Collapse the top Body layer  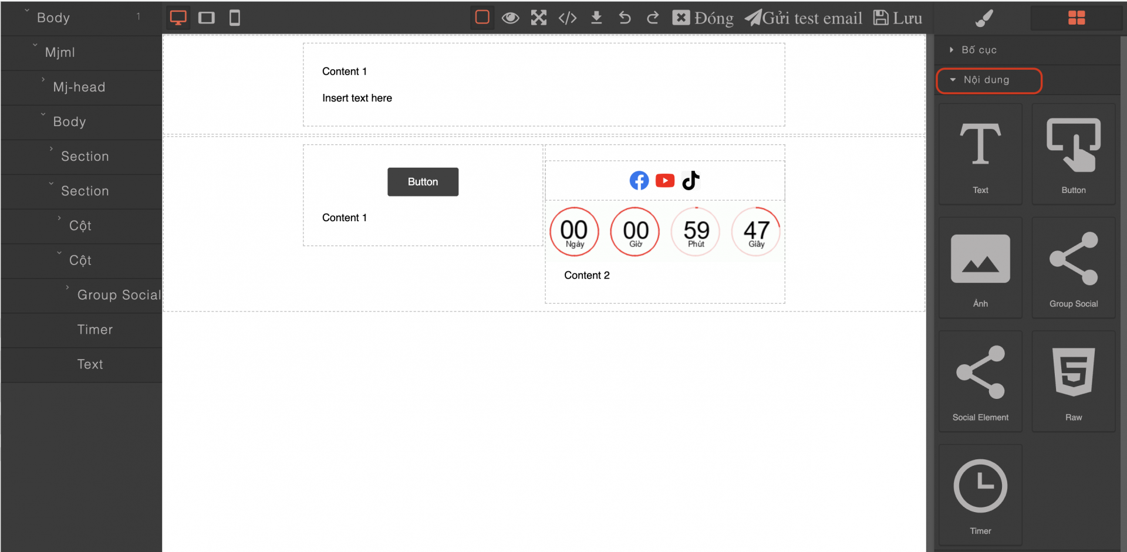(27, 10)
